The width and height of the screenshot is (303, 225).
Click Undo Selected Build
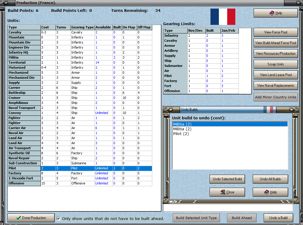pos(227,179)
